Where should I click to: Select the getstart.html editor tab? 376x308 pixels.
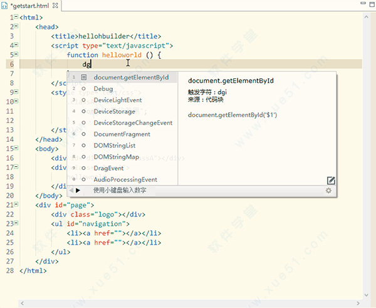(29, 5)
